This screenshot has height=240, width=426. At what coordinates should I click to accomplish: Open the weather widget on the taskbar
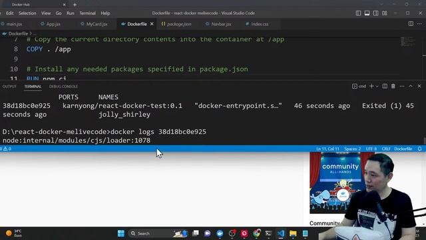pyautogui.click(x=13, y=233)
